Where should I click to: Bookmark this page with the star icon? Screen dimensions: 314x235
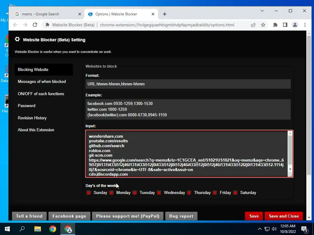click(x=263, y=25)
